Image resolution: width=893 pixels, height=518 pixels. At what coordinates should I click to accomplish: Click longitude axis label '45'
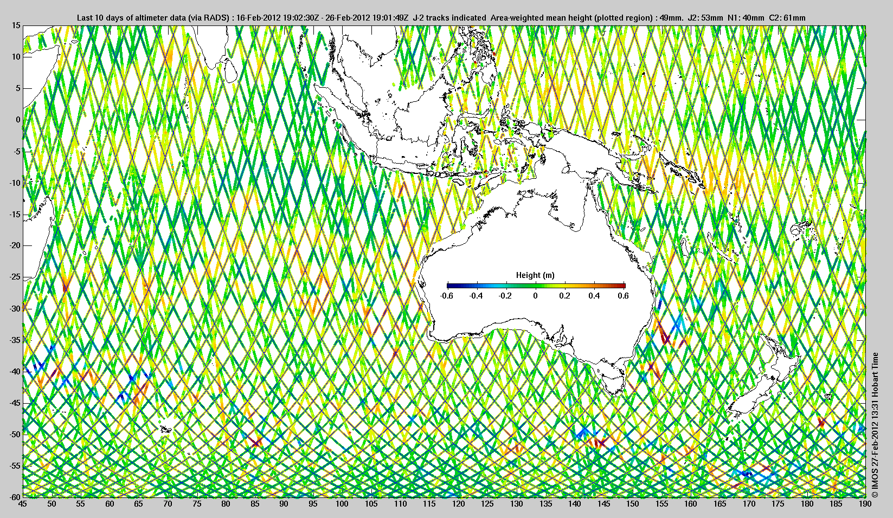tap(23, 504)
